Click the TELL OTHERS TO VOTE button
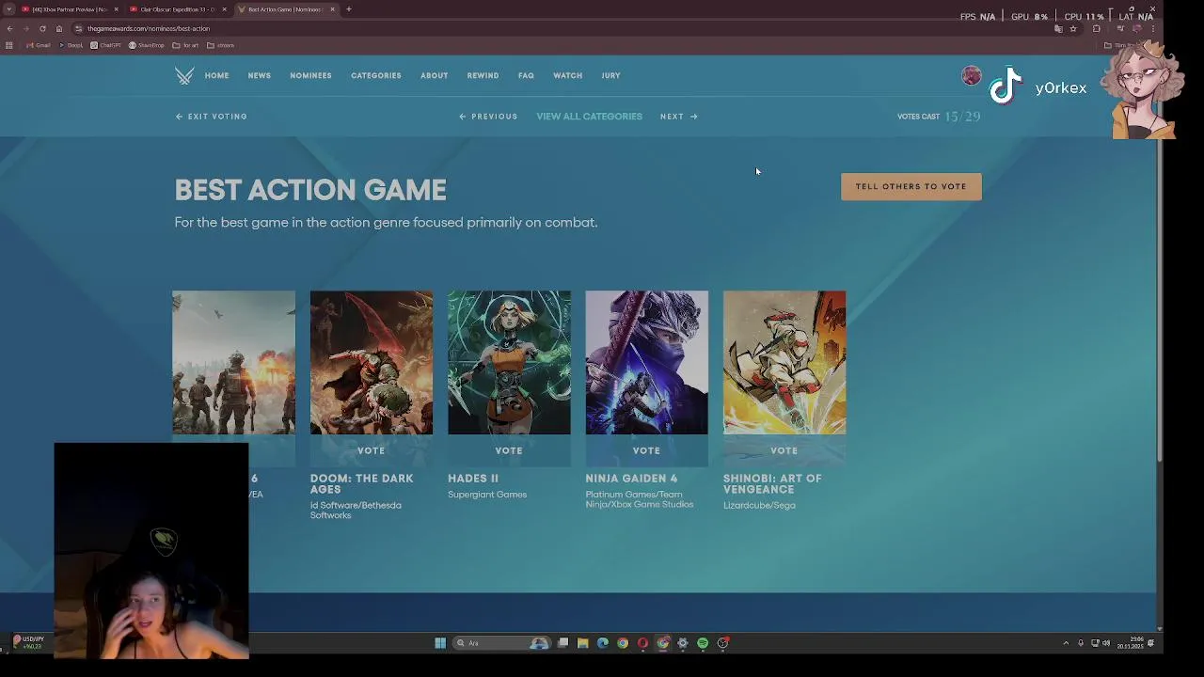This screenshot has width=1204, height=677. tap(911, 186)
